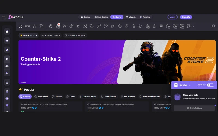Select the basketball sport icon
218x136 pixels.
point(71,26)
